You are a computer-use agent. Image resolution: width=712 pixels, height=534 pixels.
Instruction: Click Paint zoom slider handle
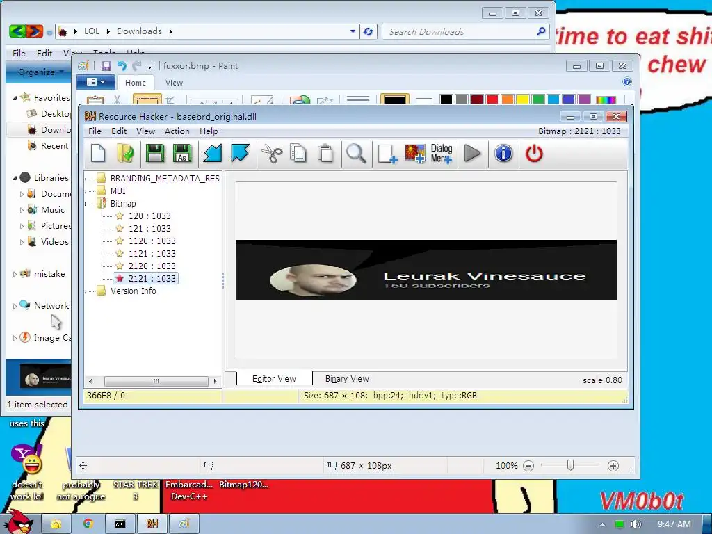point(571,465)
